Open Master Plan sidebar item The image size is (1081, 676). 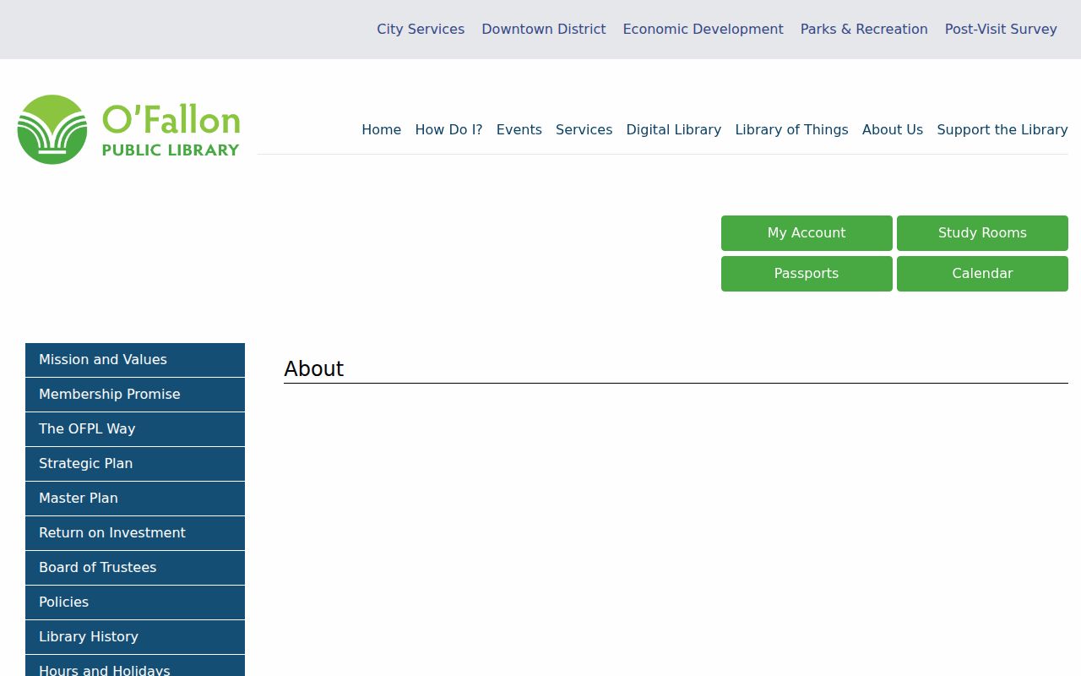[x=135, y=499]
